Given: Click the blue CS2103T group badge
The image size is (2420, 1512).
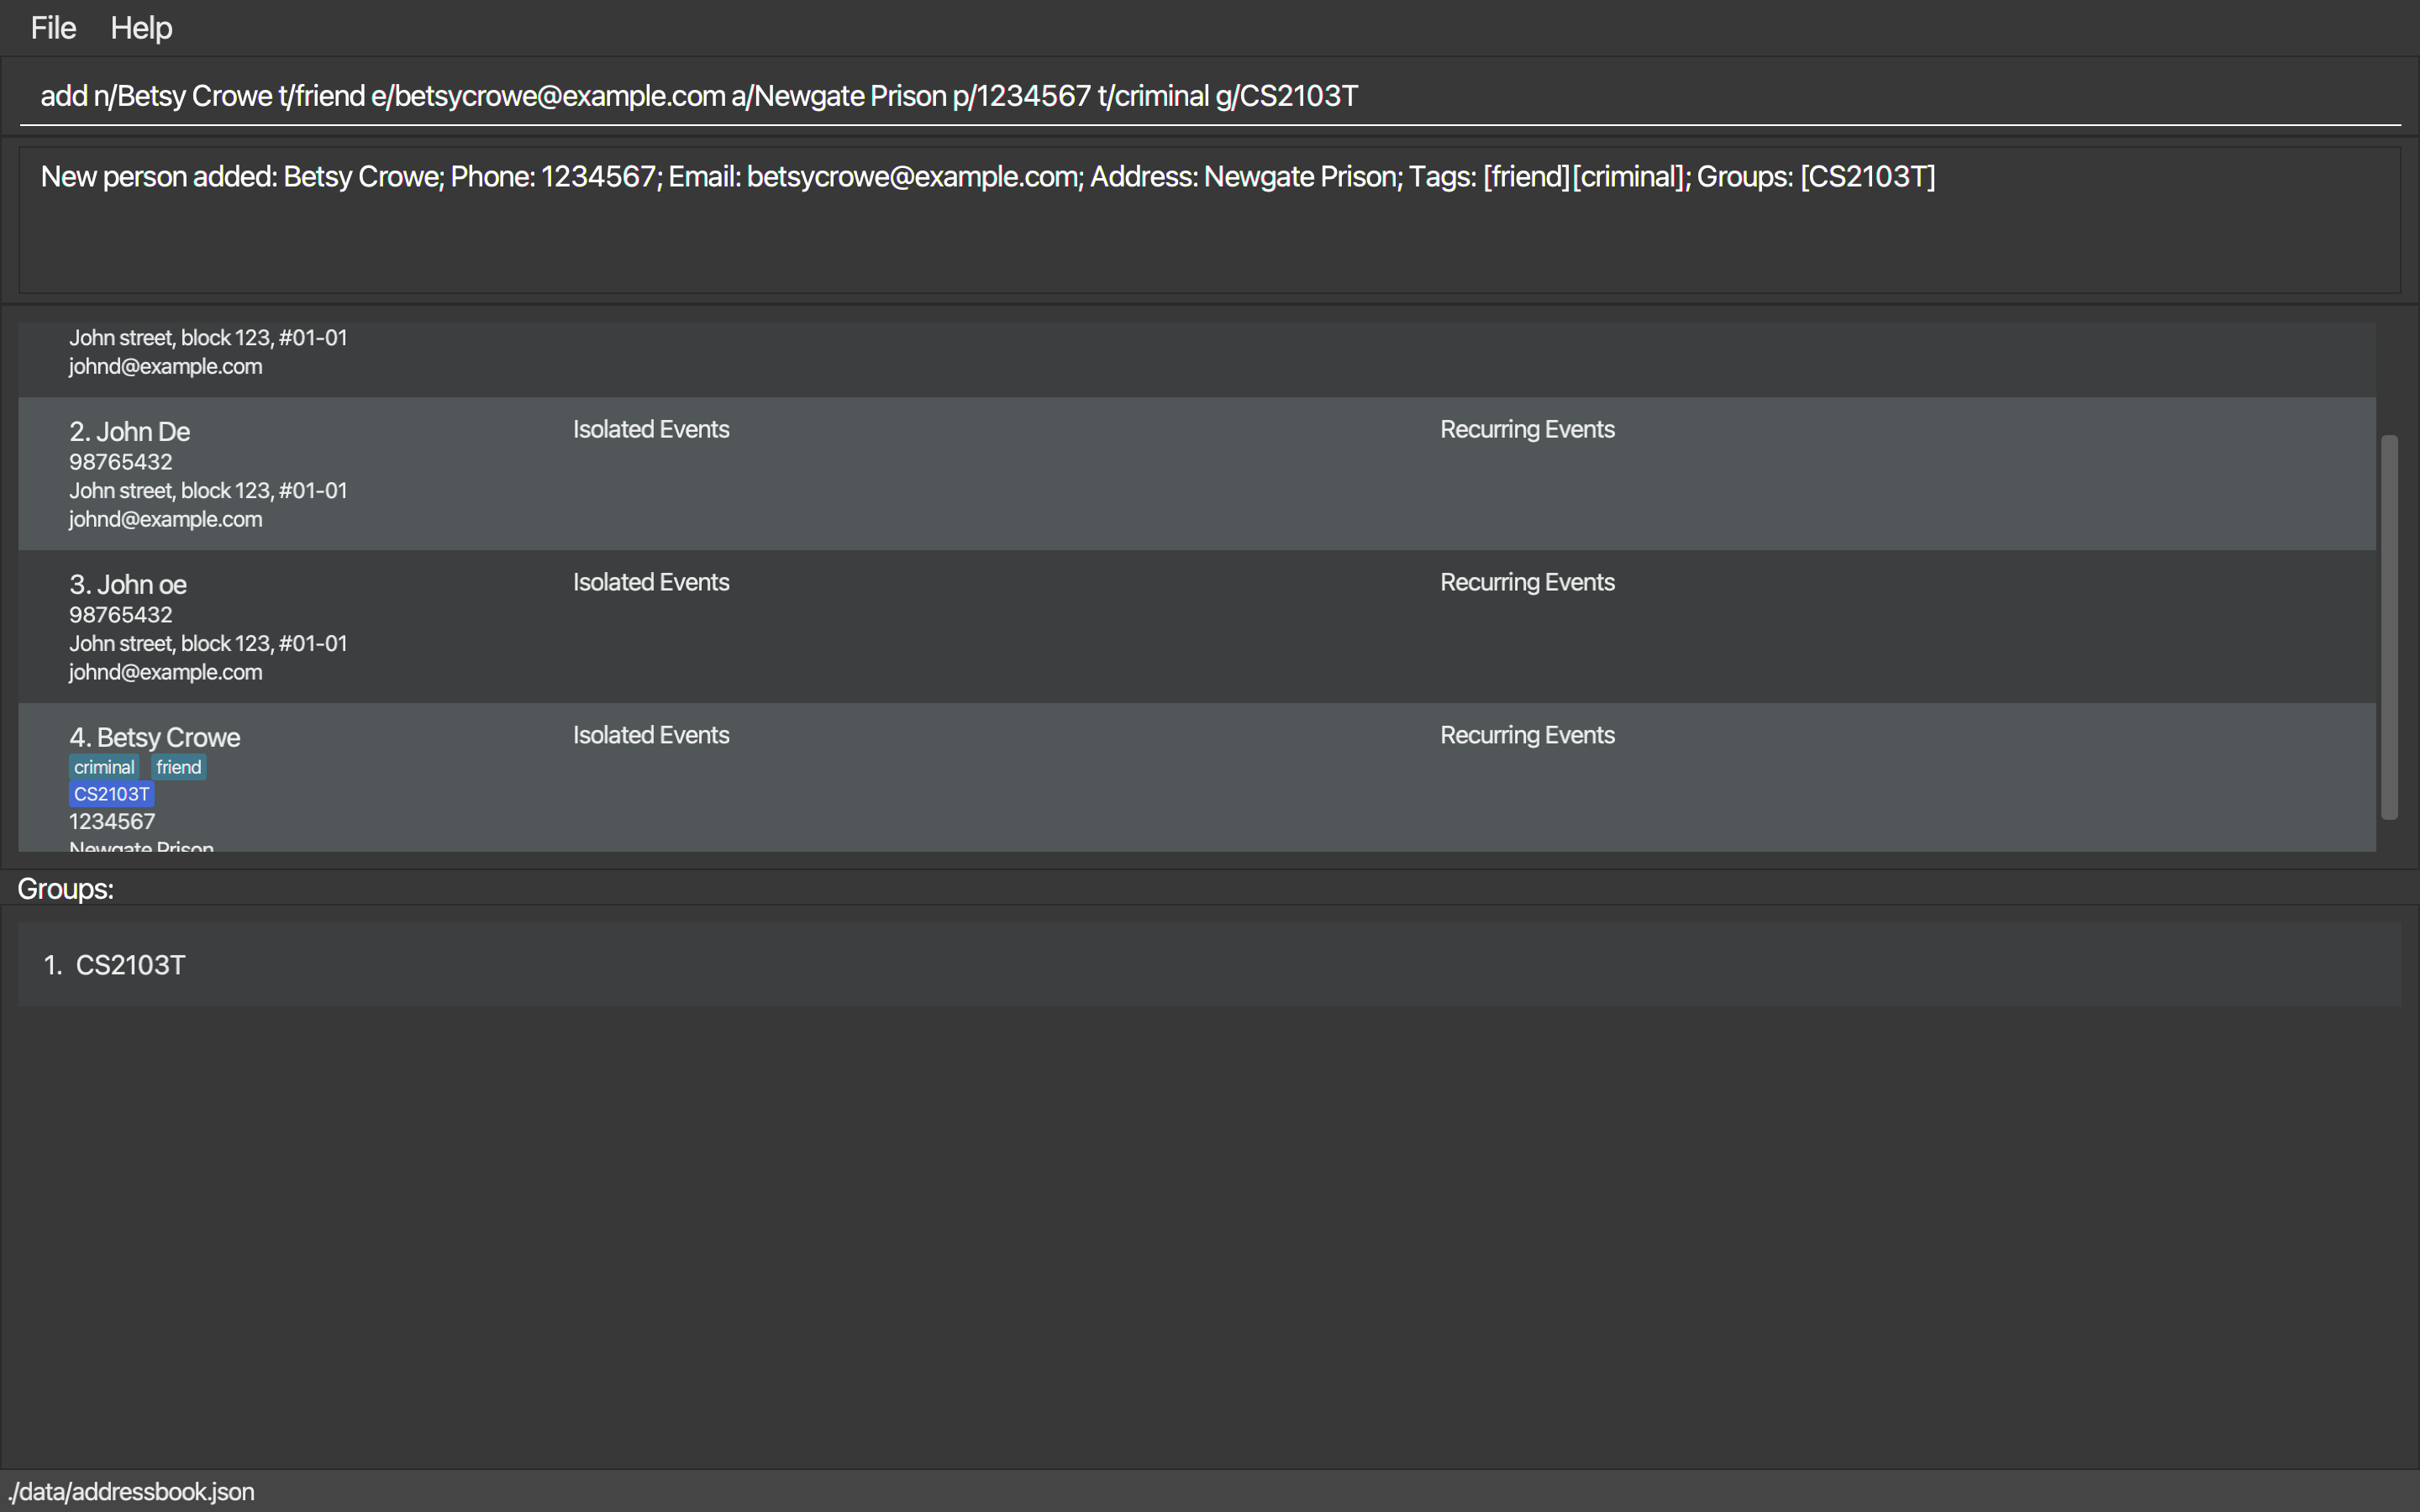Looking at the screenshot, I should [x=111, y=794].
